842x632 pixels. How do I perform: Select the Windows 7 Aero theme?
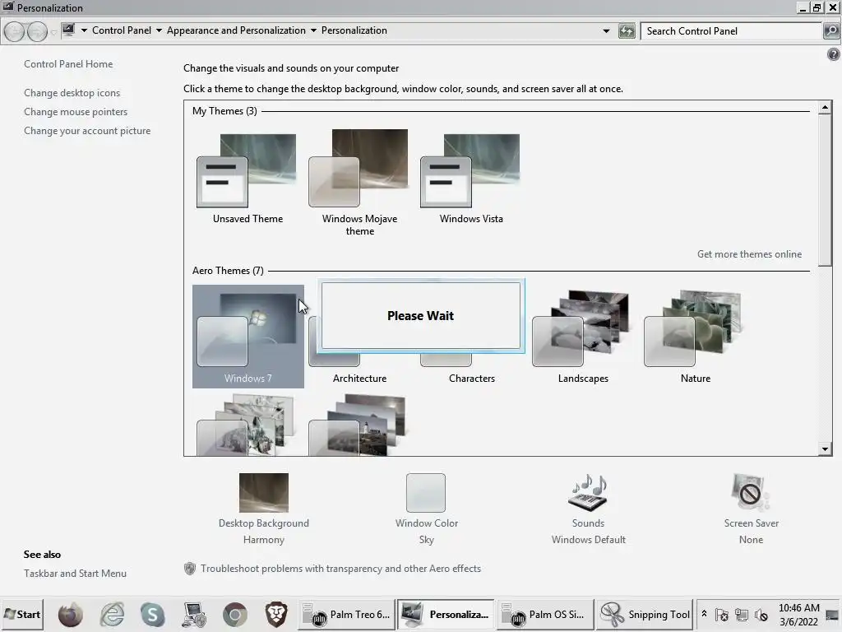point(248,336)
